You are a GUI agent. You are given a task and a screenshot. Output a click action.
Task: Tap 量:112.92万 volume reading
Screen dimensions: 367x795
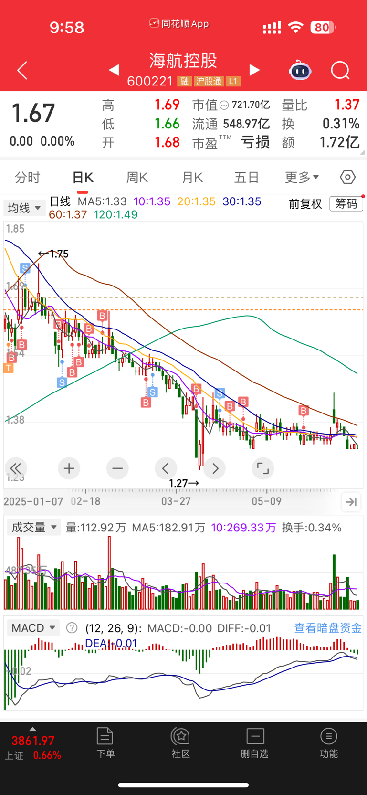[x=96, y=528]
